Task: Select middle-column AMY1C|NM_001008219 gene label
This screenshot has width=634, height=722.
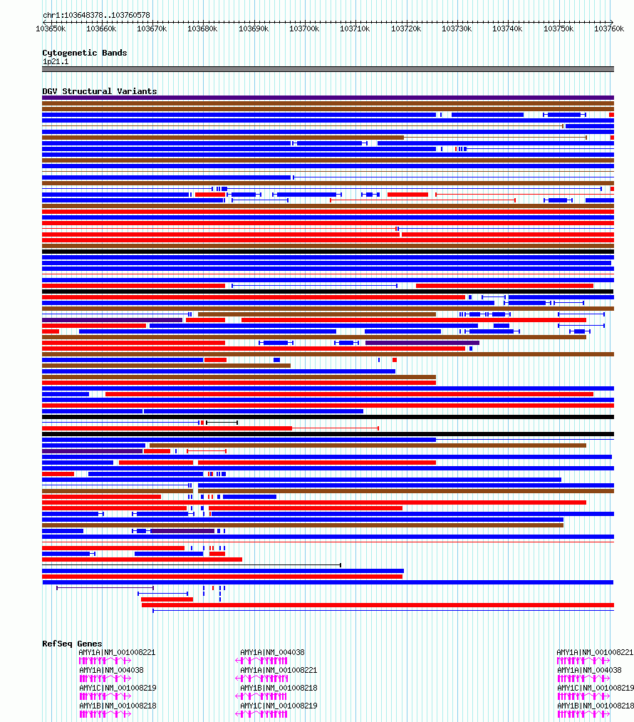Action: coord(279,706)
